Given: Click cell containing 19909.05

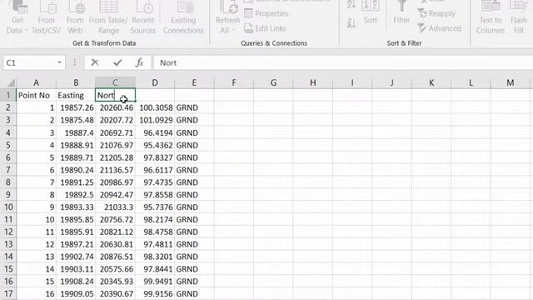Looking at the screenshot, I should coord(76,294).
